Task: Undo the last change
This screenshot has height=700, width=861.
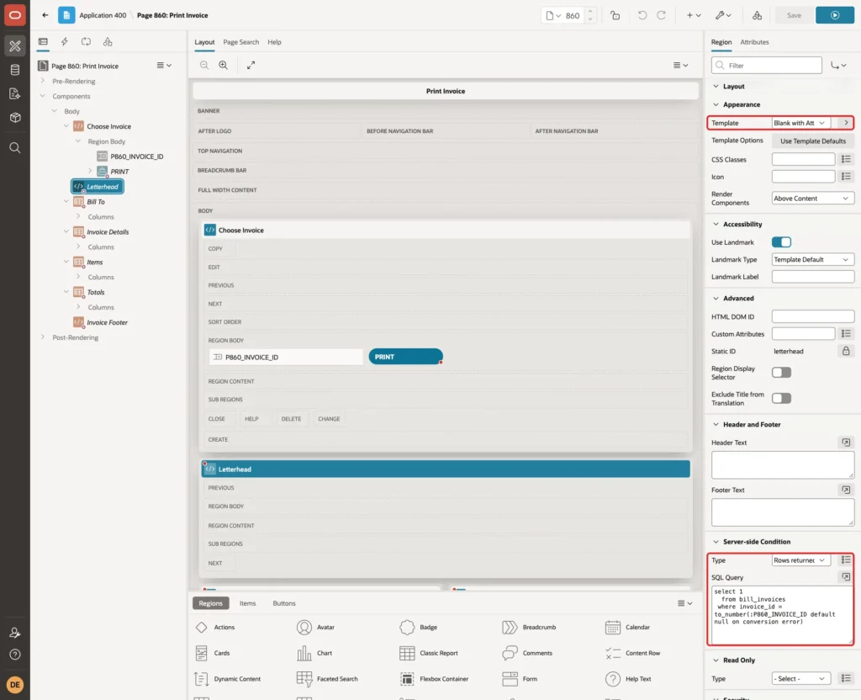Action: point(642,15)
